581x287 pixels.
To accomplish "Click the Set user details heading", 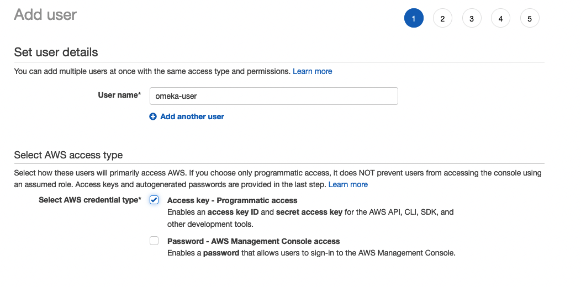I will (56, 52).
